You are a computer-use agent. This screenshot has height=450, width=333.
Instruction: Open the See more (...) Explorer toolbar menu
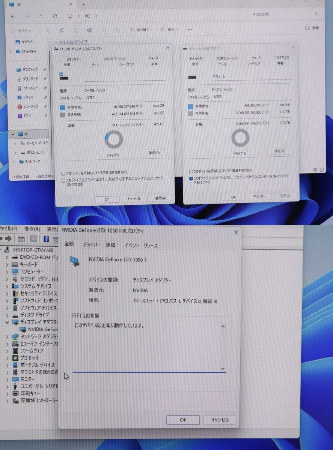189,30
